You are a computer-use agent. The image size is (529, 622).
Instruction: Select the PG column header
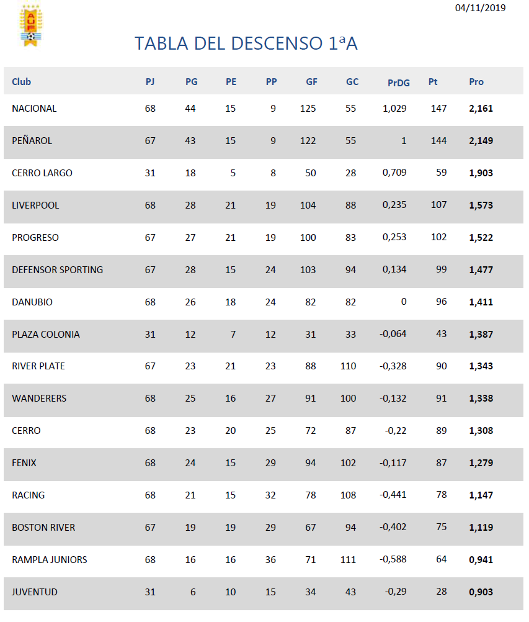[192, 82]
